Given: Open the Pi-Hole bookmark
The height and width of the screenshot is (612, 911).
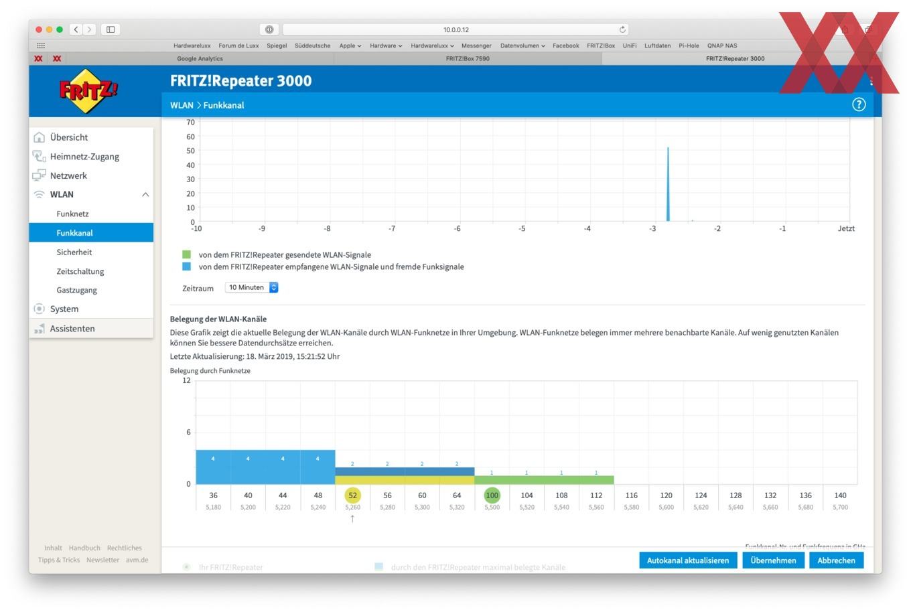Looking at the screenshot, I should pos(689,46).
